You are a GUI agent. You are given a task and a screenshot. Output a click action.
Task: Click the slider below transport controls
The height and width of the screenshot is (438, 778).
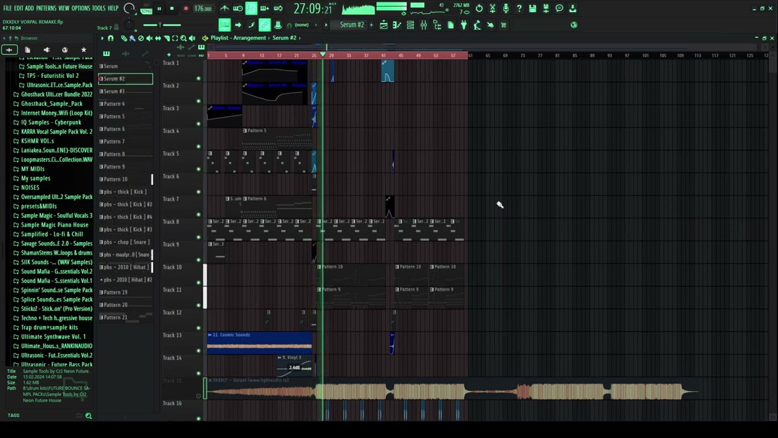point(162,25)
